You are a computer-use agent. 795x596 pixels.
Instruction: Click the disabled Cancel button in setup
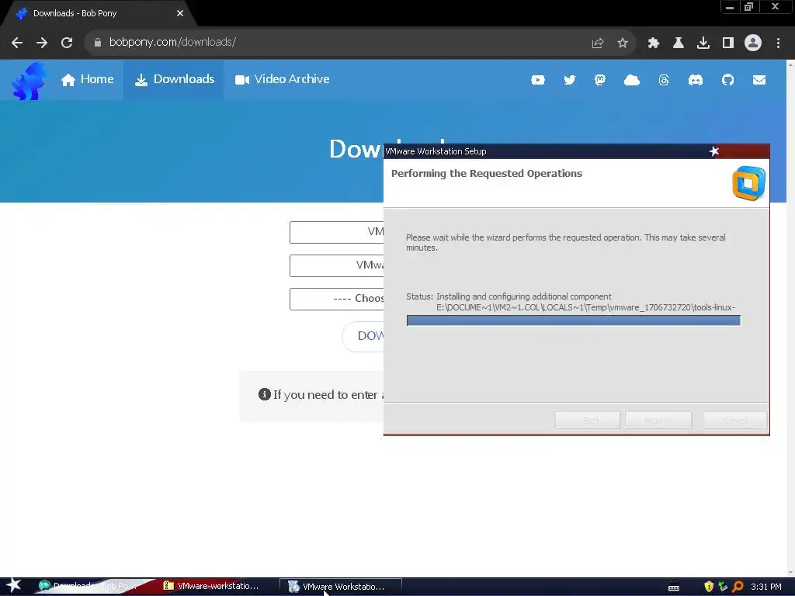click(734, 420)
